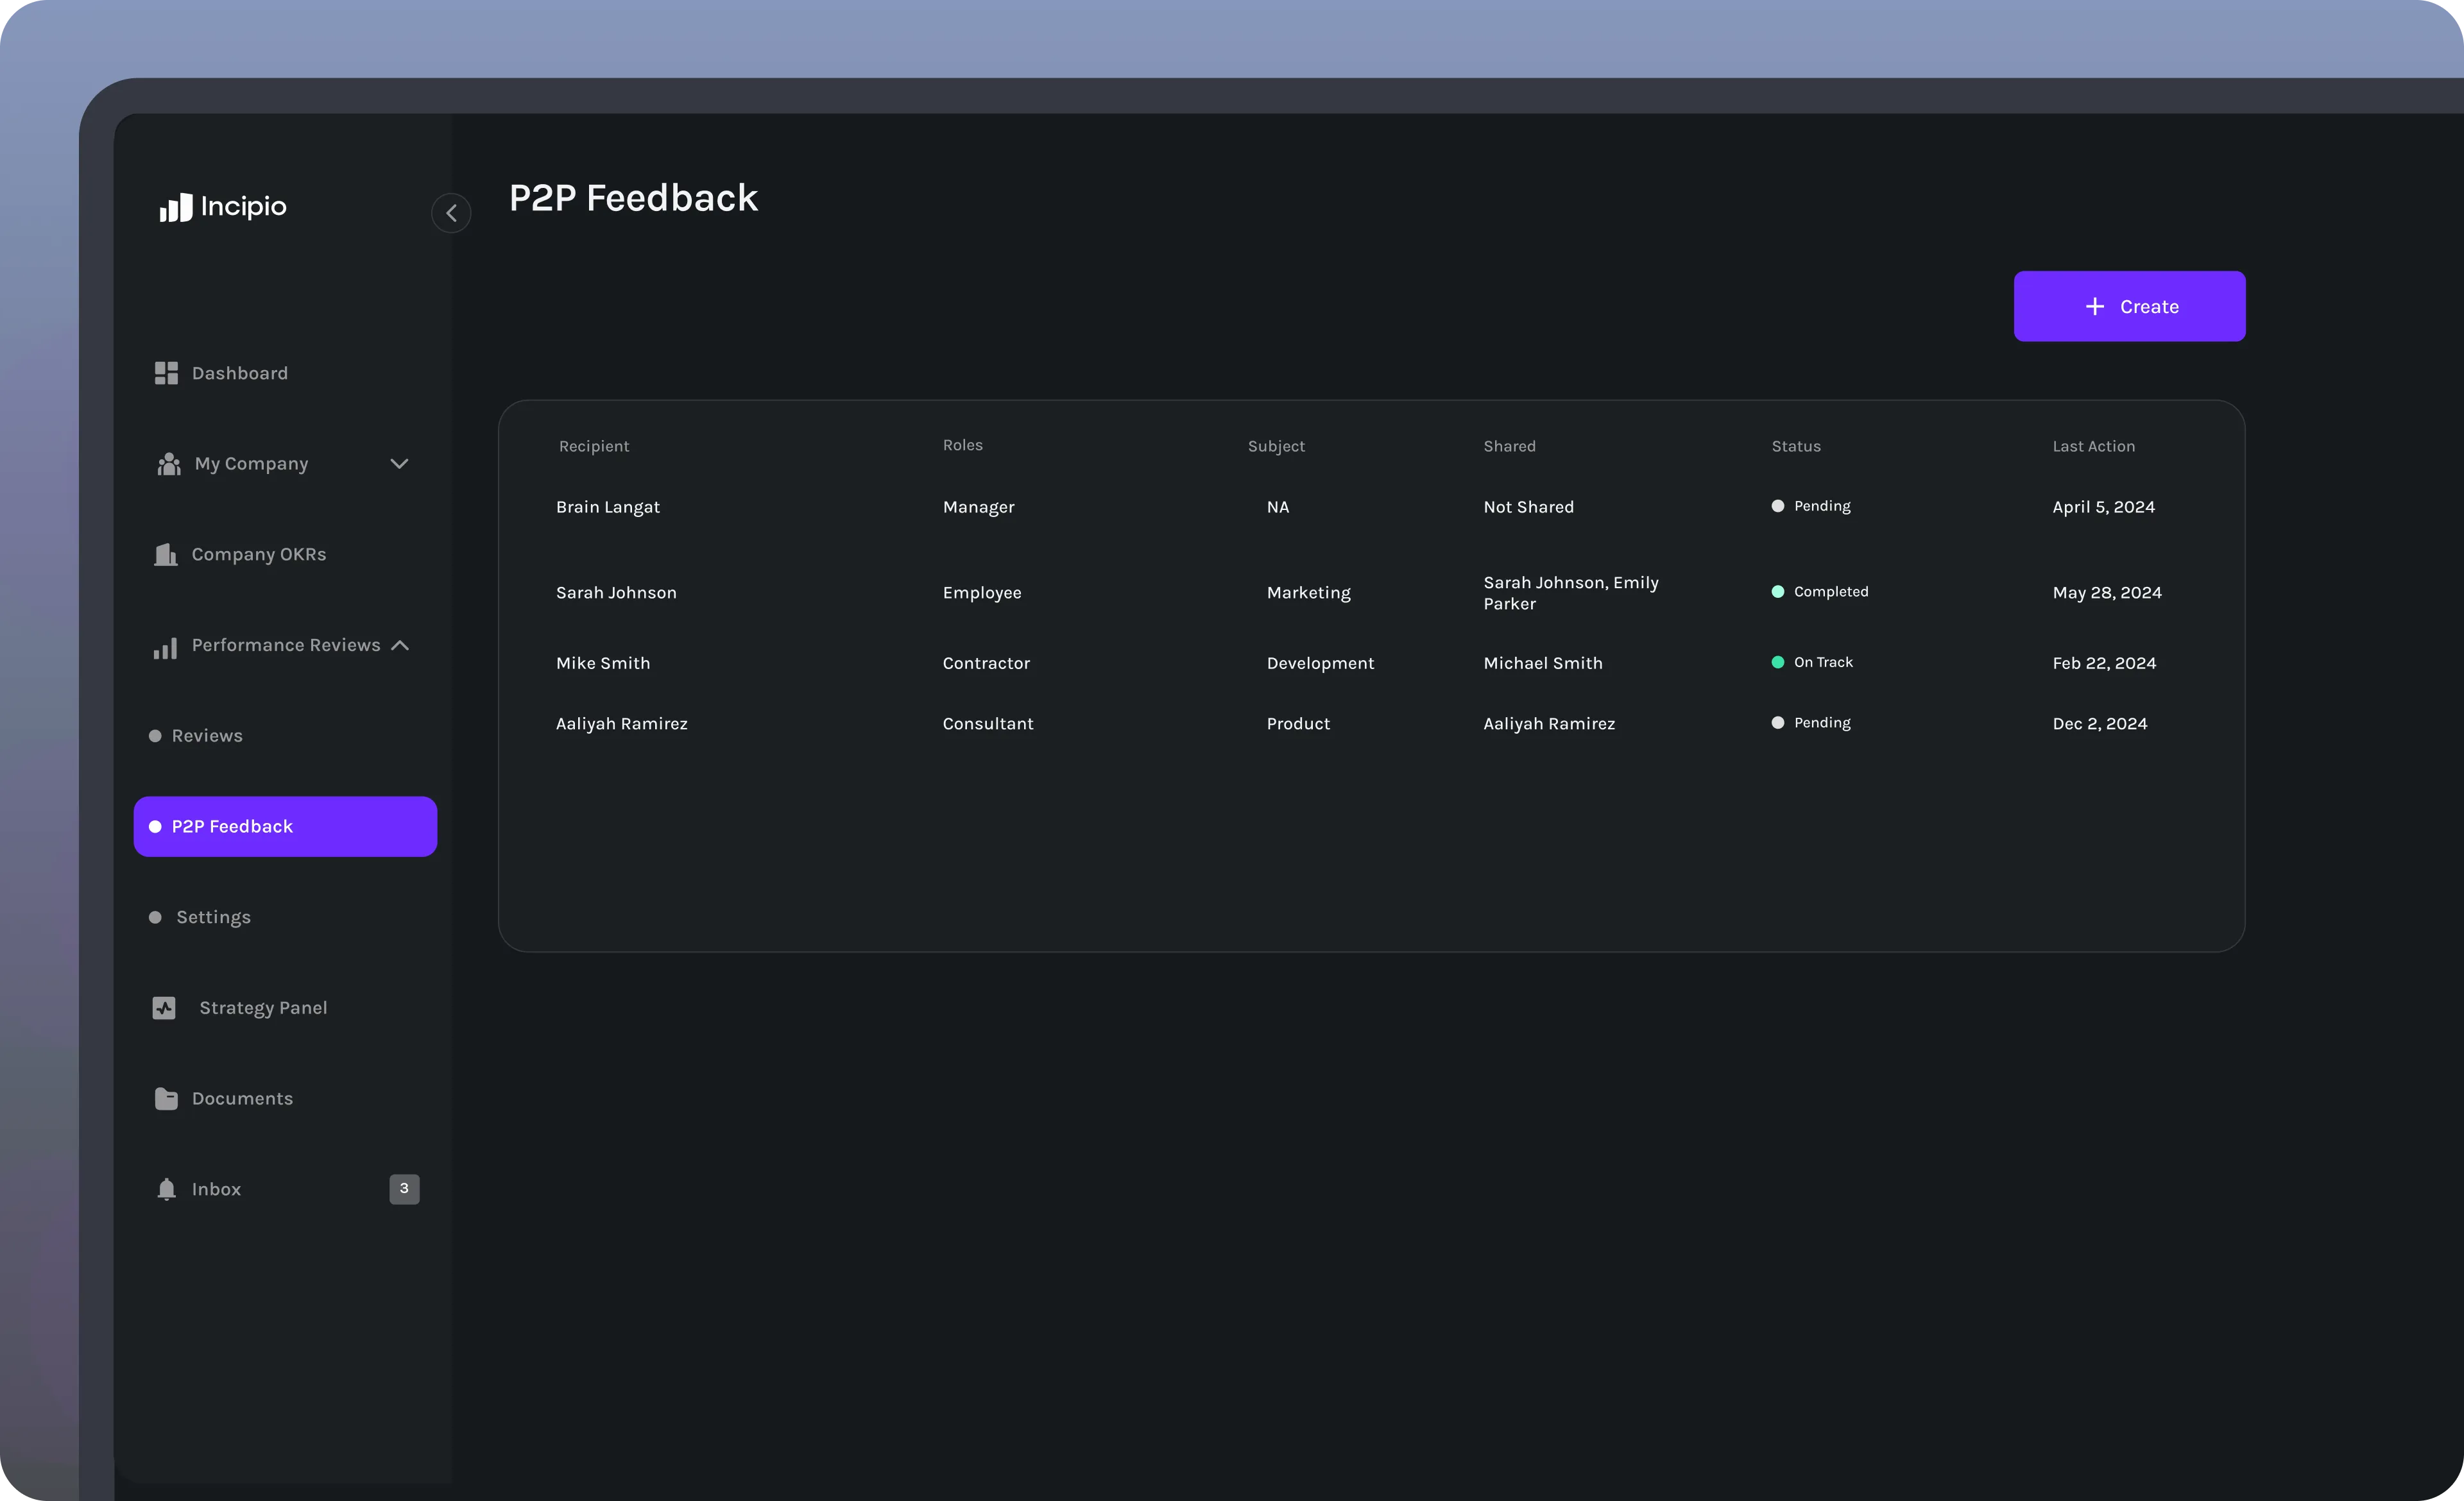
Task: Sort by the Last Action column header
Action: [2093, 446]
